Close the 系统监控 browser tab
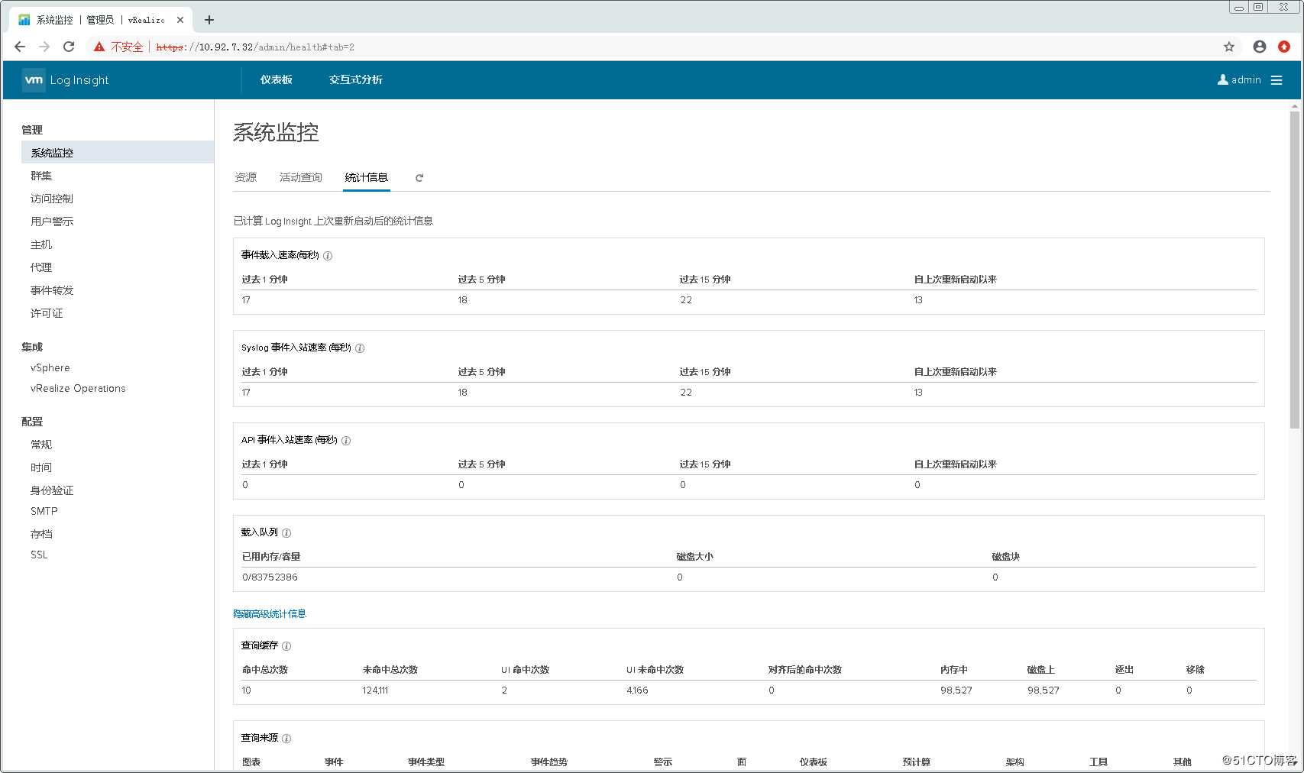 [180, 20]
